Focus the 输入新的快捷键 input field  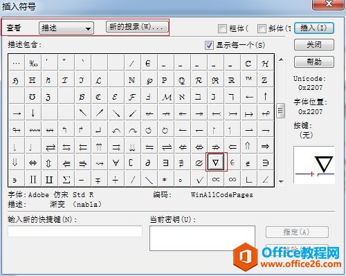(x=75, y=231)
